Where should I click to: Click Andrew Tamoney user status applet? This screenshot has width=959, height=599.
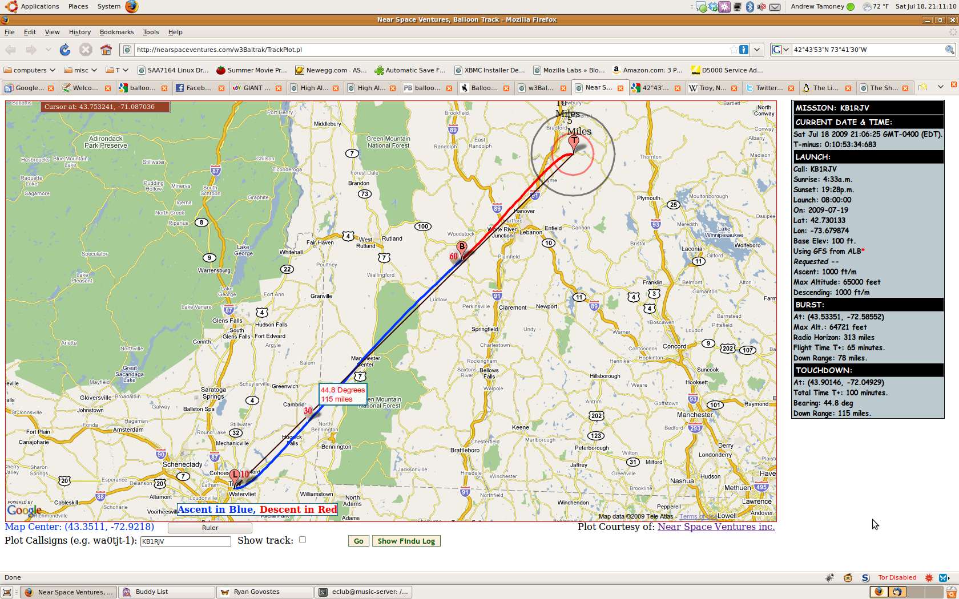click(822, 6)
